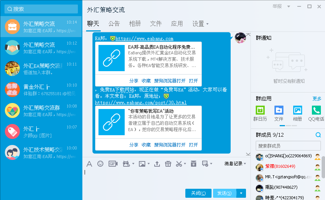Open 外汇EA策略交流 conversation at 10:11
The width and height of the screenshot is (325, 200).
[x=41, y=69]
